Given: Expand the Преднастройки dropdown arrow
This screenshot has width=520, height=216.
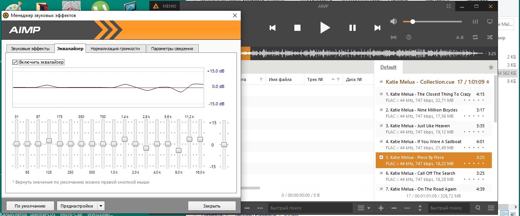Looking at the screenshot, I should [x=101, y=206].
